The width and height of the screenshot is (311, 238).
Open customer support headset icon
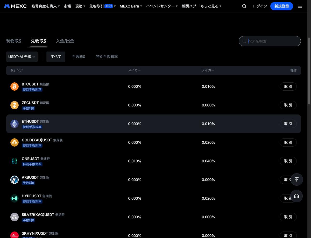(297, 196)
